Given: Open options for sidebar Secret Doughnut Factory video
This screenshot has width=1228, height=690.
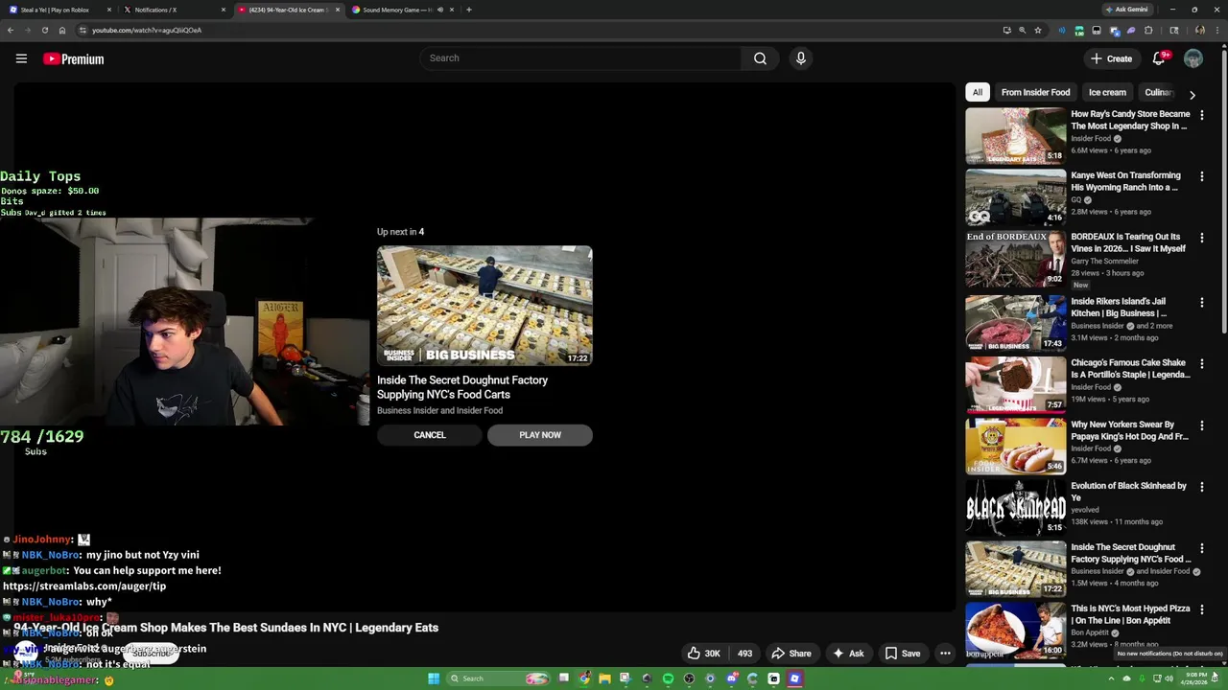Looking at the screenshot, I should point(1201,548).
